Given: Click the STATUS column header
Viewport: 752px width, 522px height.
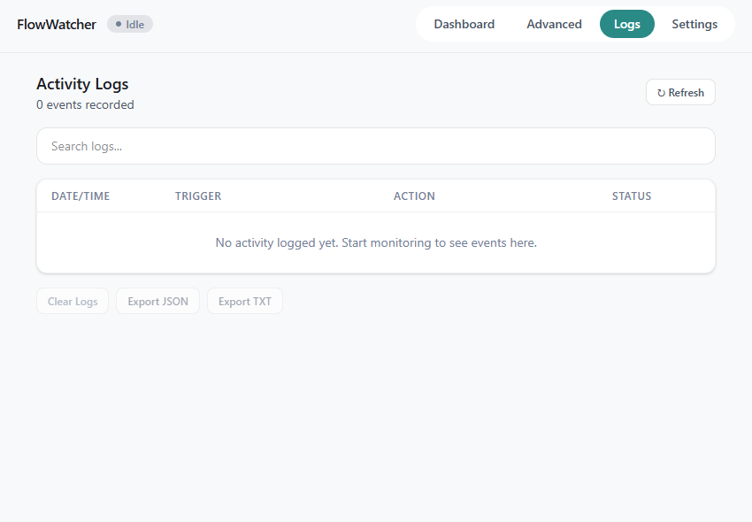Looking at the screenshot, I should click(x=632, y=196).
